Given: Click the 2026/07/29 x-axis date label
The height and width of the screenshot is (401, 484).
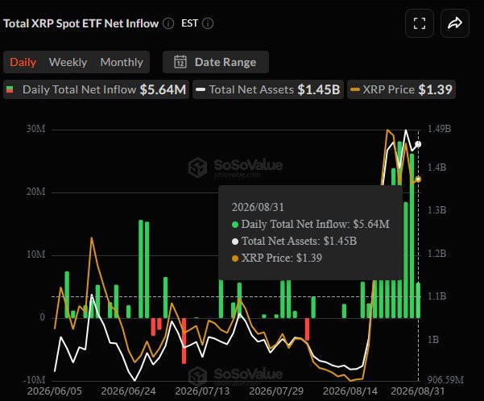Looking at the screenshot, I should [x=276, y=391].
